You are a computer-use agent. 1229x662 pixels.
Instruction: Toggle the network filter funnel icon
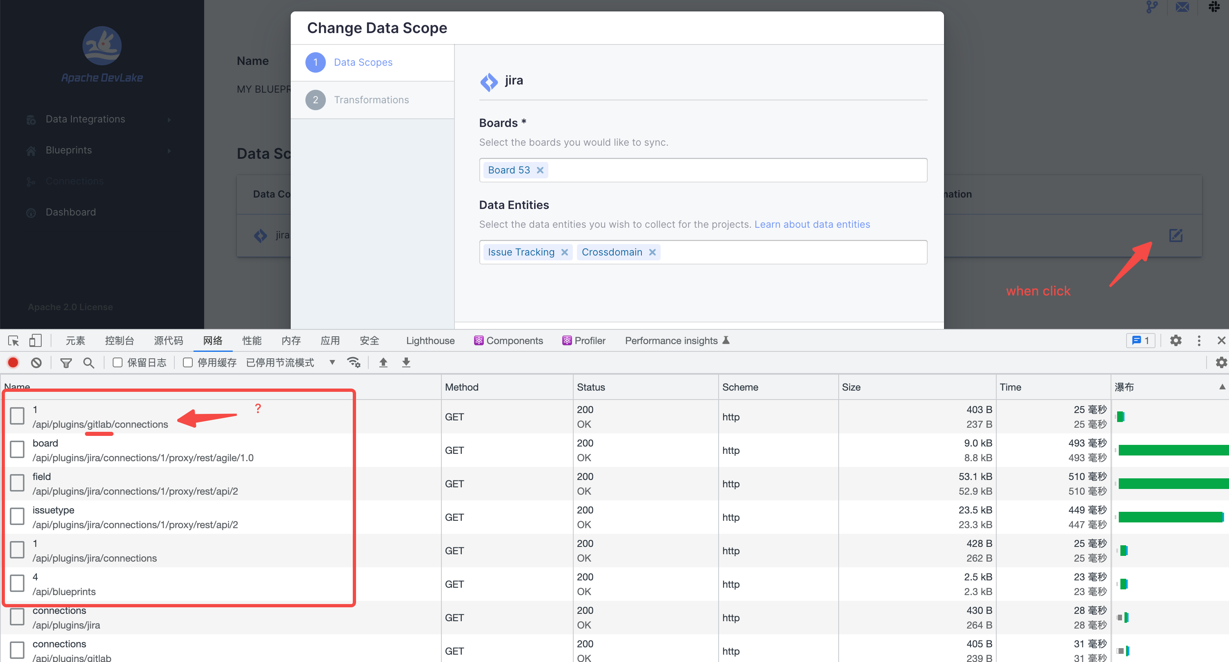pyautogui.click(x=66, y=362)
